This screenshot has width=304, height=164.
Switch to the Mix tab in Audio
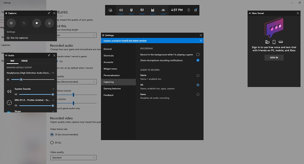(x=13, y=61)
